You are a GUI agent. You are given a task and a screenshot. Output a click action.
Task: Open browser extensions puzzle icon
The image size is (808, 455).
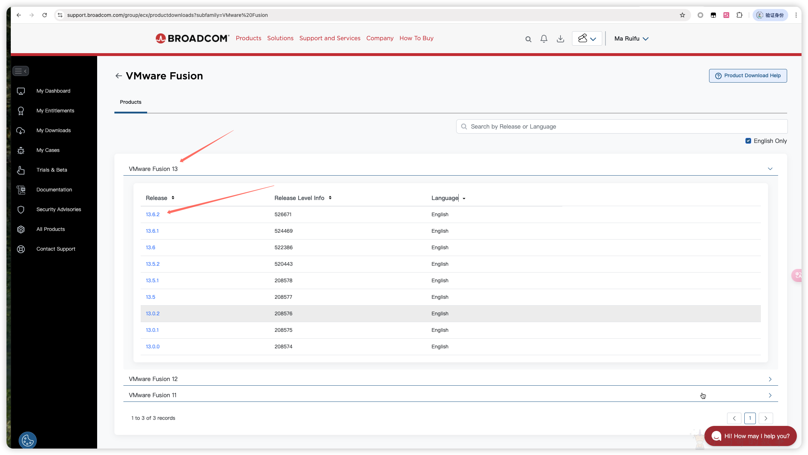coord(739,15)
